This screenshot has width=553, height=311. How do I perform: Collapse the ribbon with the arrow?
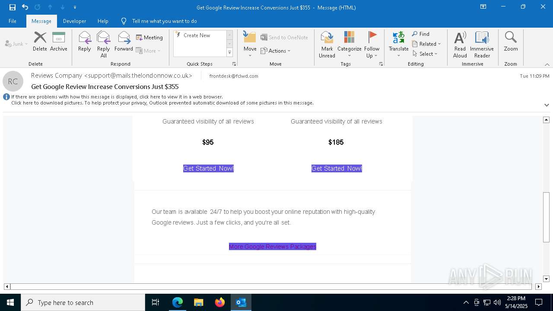point(547,64)
